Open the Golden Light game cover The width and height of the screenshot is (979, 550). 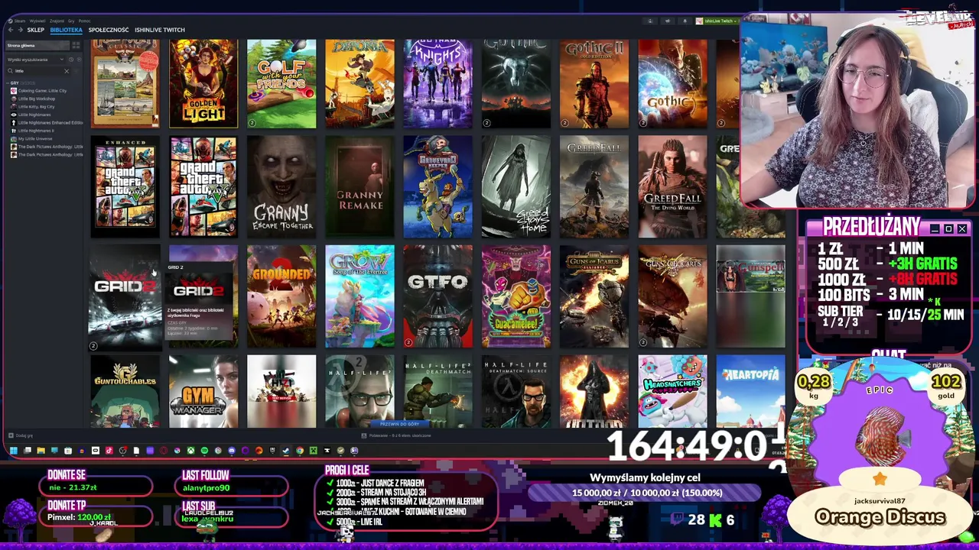203,83
